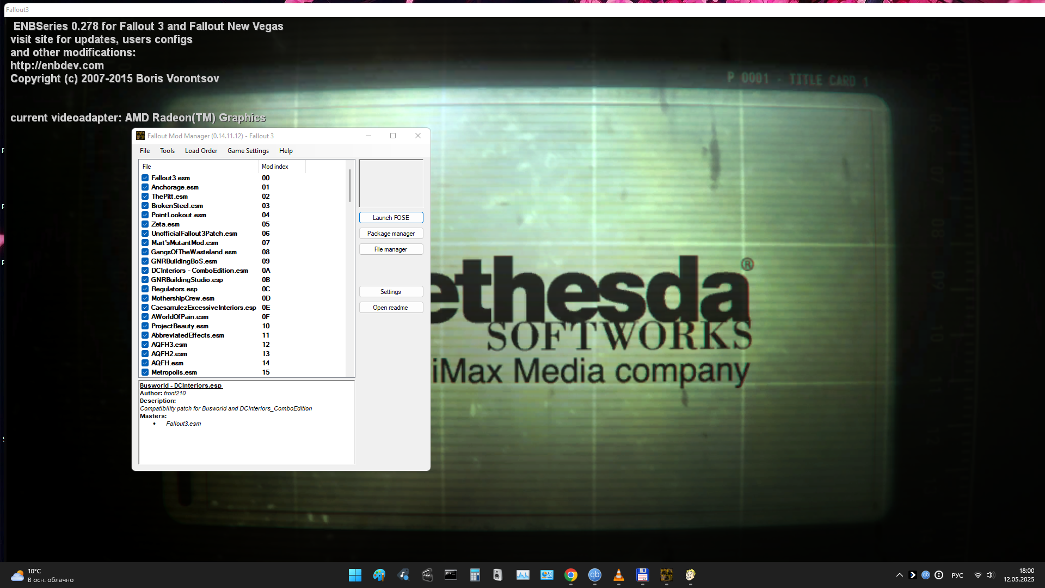The width and height of the screenshot is (1045, 588).
Task: Select the MothershipCrew.esm entry
Action: click(x=183, y=298)
